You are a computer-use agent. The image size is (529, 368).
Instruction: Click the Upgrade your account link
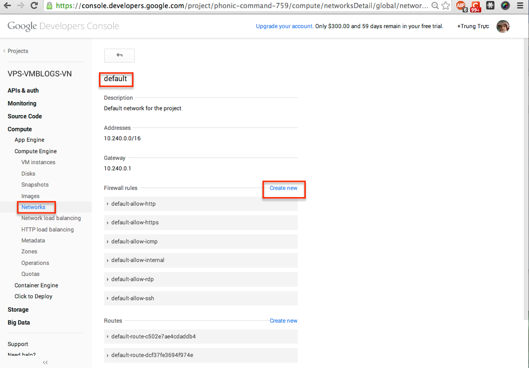point(284,26)
